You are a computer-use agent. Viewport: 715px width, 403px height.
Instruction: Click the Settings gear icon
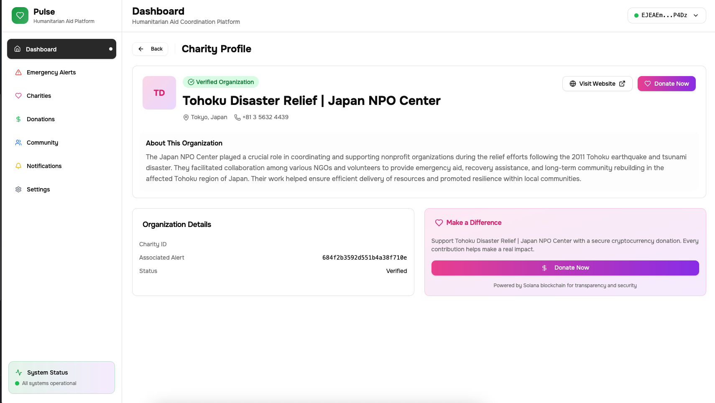click(18, 189)
